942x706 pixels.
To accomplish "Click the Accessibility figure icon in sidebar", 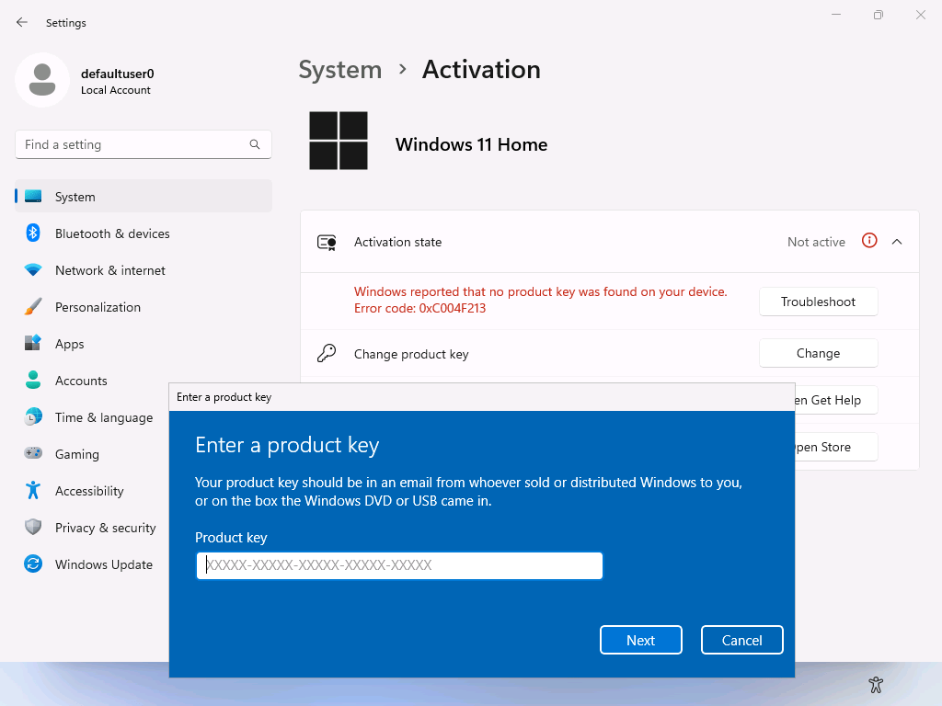I will coord(33,491).
